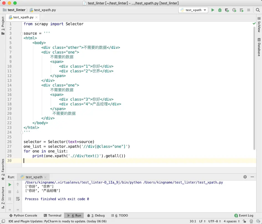
Task: Open python interpreter path link in console
Action: pos(83,182)
